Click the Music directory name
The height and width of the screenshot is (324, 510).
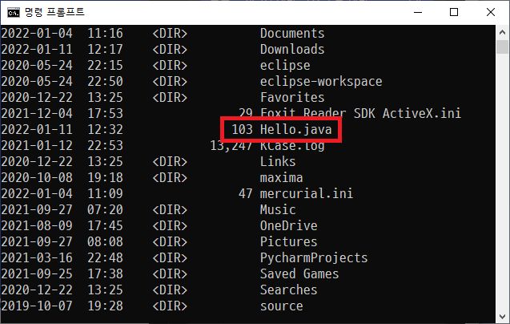[278, 209]
